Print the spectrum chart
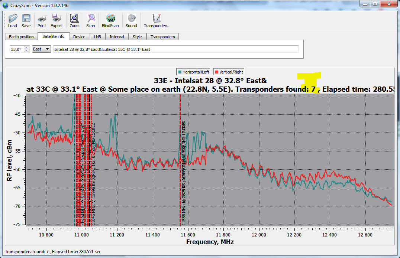400x258 pixels. coord(42,18)
